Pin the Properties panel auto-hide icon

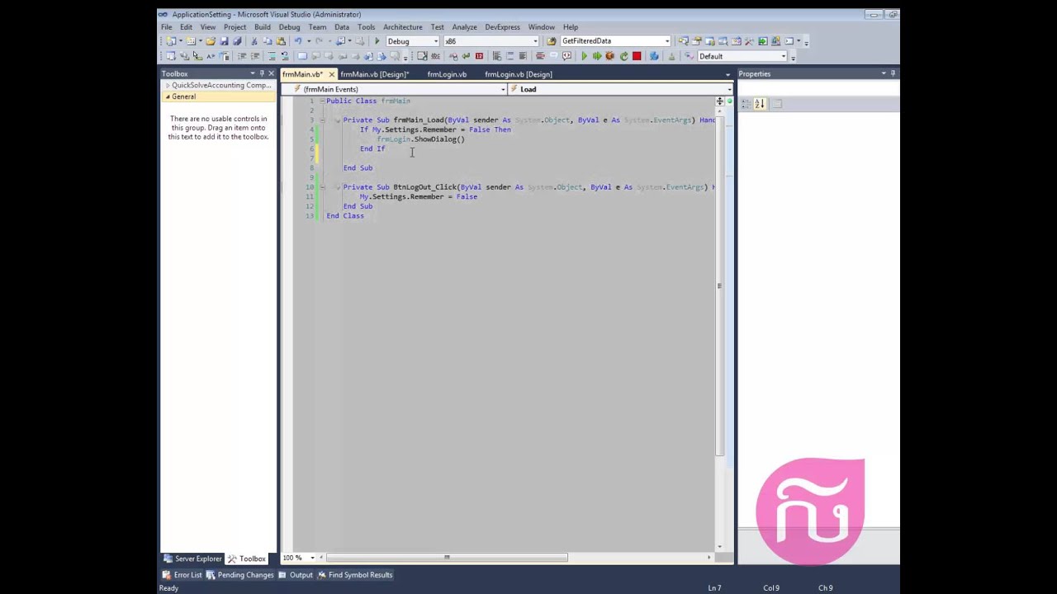point(893,73)
